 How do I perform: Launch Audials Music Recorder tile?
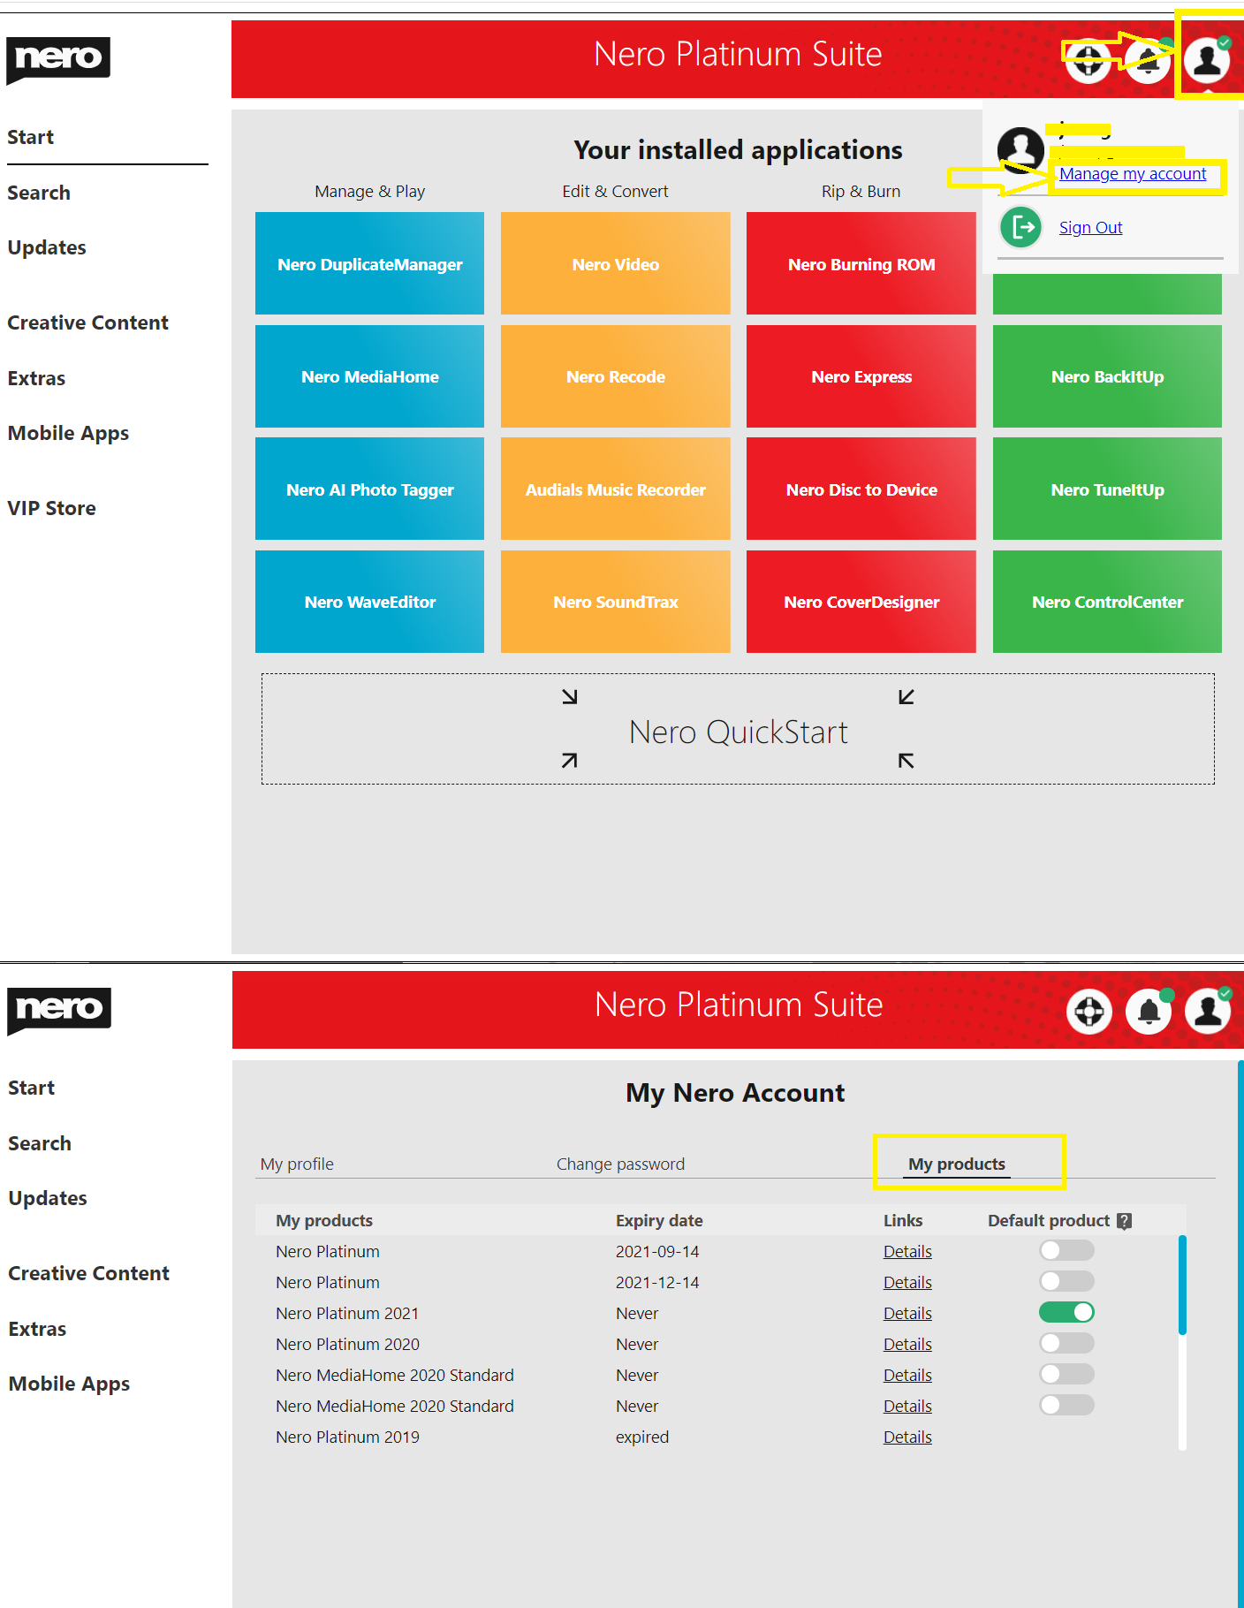coord(616,489)
